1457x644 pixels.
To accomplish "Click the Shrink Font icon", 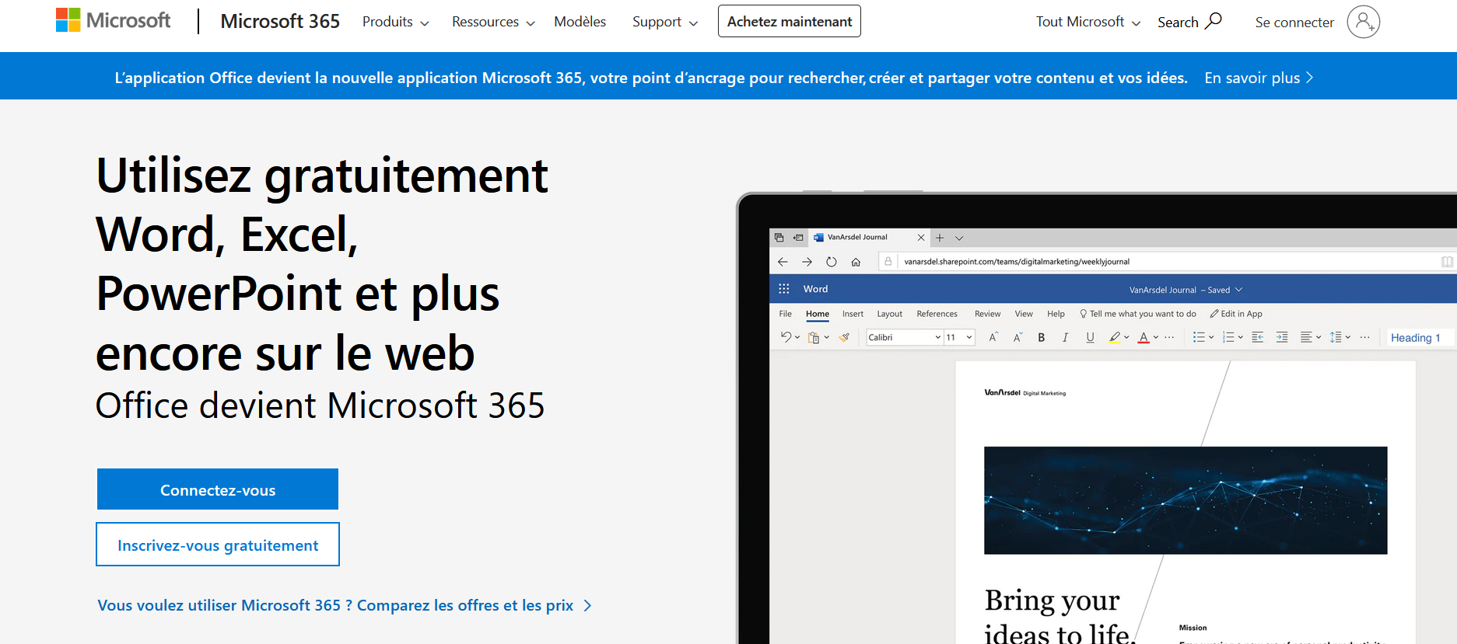I will (x=1017, y=337).
